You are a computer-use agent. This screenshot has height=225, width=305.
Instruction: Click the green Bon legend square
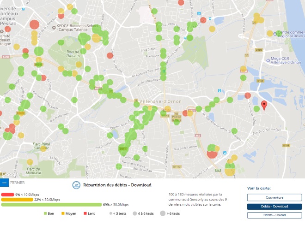point(45,213)
